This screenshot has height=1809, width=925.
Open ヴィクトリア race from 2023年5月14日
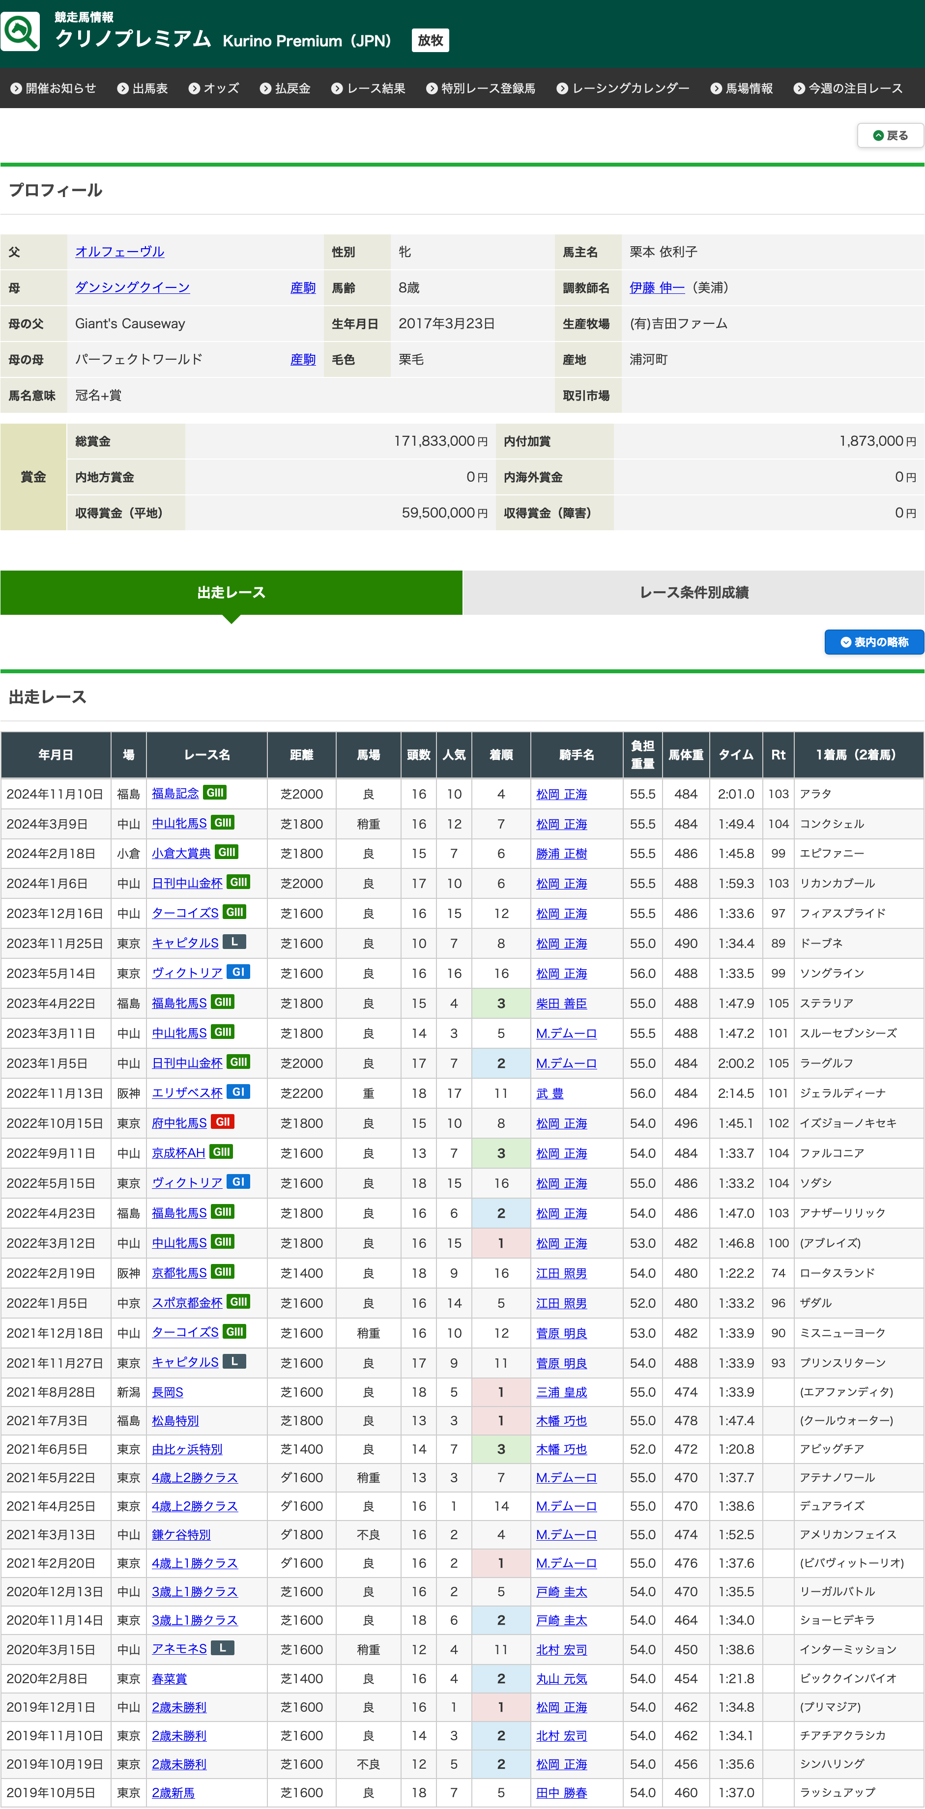(x=188, y=974)
